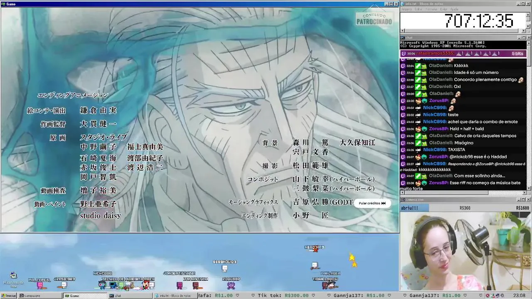Screen dimensions: 532x299
Task: Open the Exibir menu in Notepad
Action: [444, 9]
